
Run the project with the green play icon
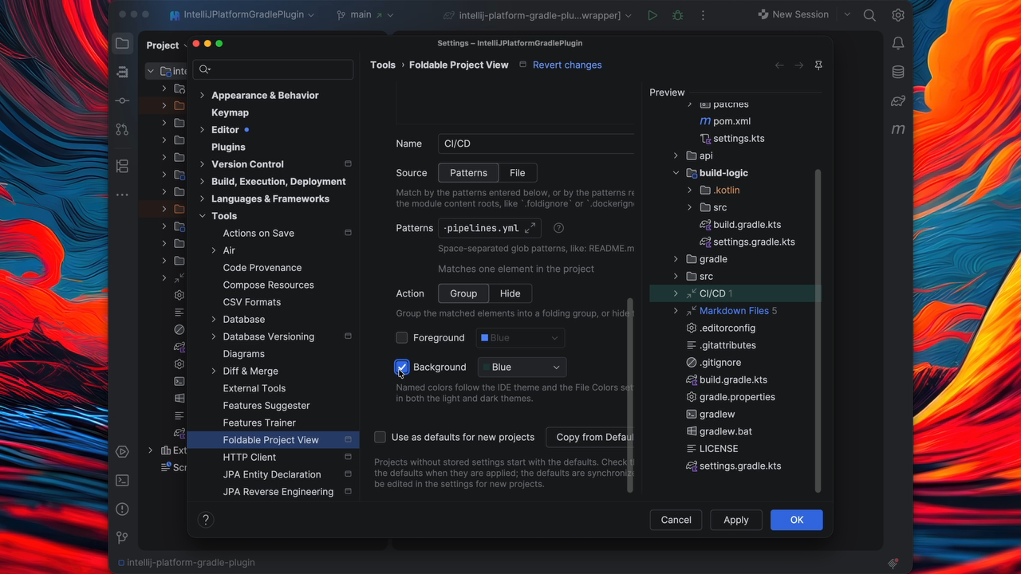[x=652, y=15]
